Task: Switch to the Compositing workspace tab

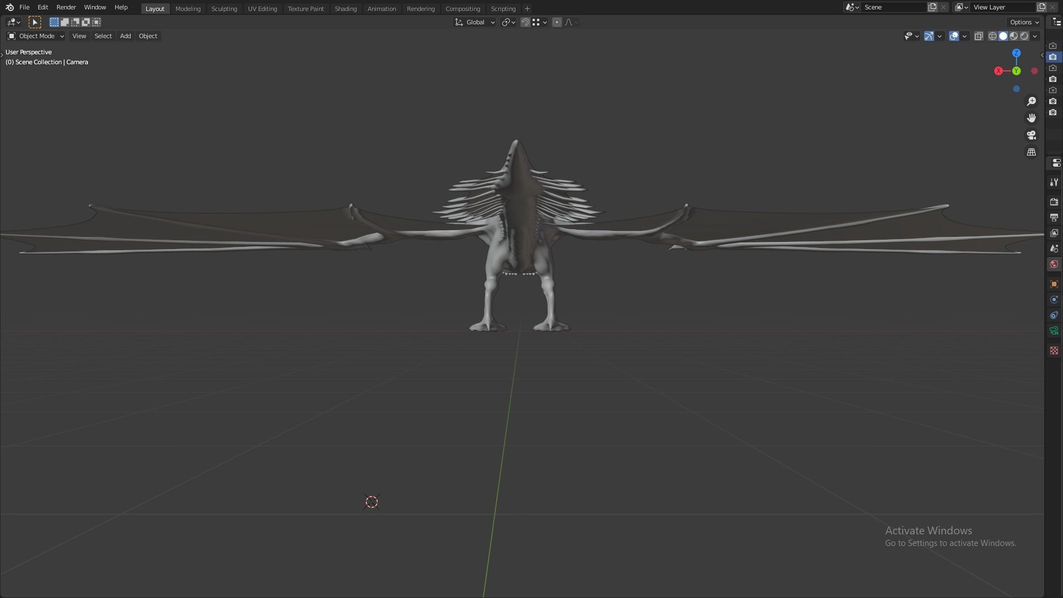Action: pos(463,8)
